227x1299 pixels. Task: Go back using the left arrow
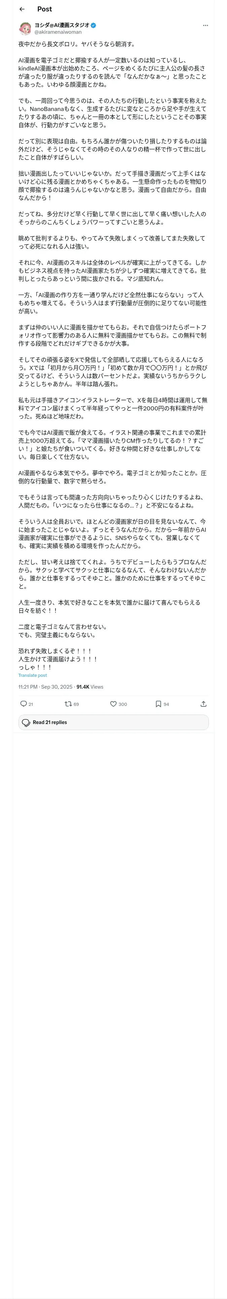point(22,9)
